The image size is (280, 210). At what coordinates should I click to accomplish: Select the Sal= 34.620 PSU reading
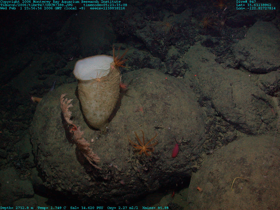(87, 208)
